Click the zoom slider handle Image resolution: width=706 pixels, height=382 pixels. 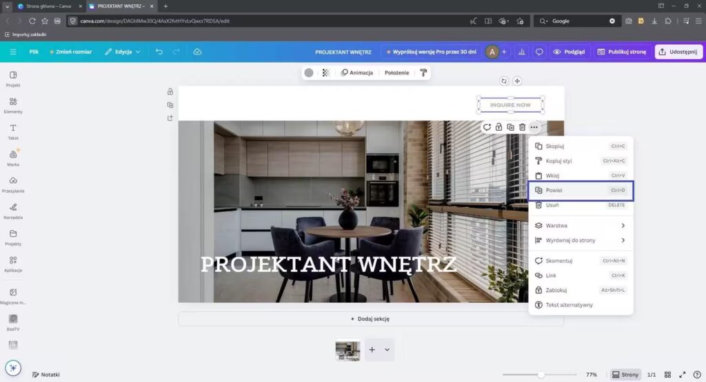point(541,374)
